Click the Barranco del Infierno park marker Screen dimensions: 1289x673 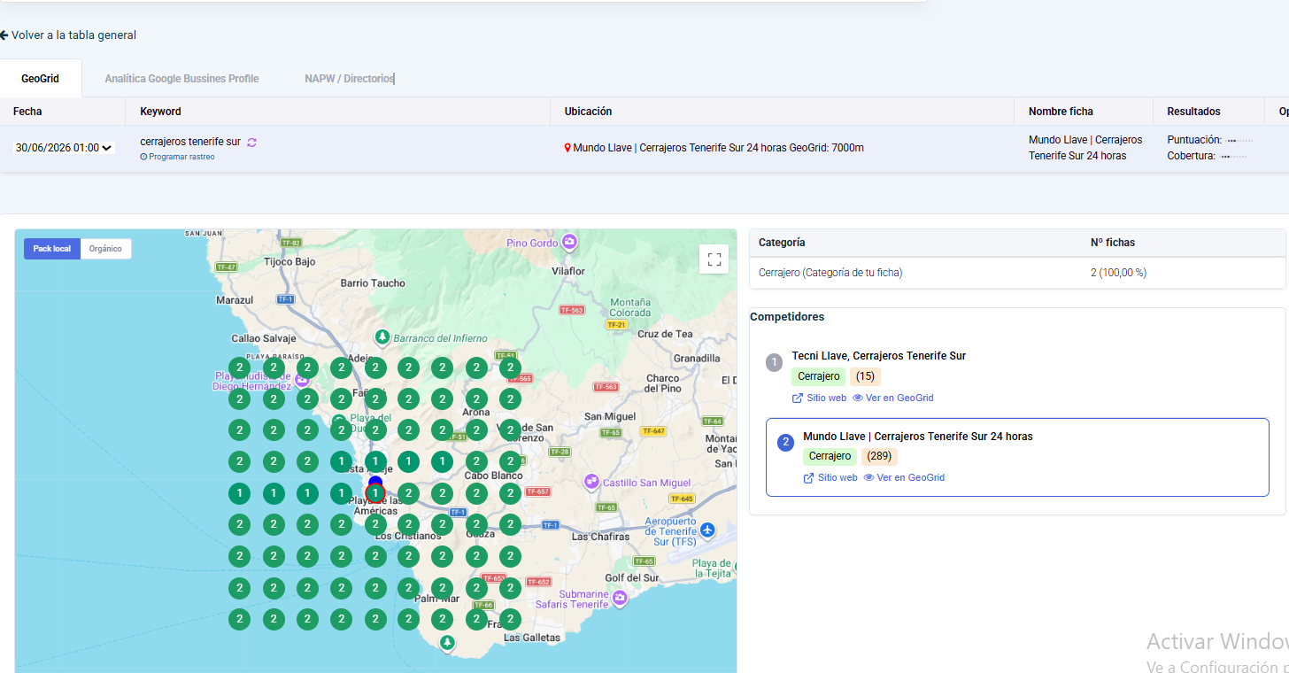[382, 337]
